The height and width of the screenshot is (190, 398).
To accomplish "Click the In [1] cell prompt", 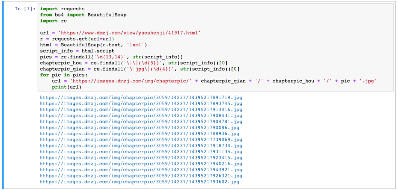I will [x=25, y=9].
